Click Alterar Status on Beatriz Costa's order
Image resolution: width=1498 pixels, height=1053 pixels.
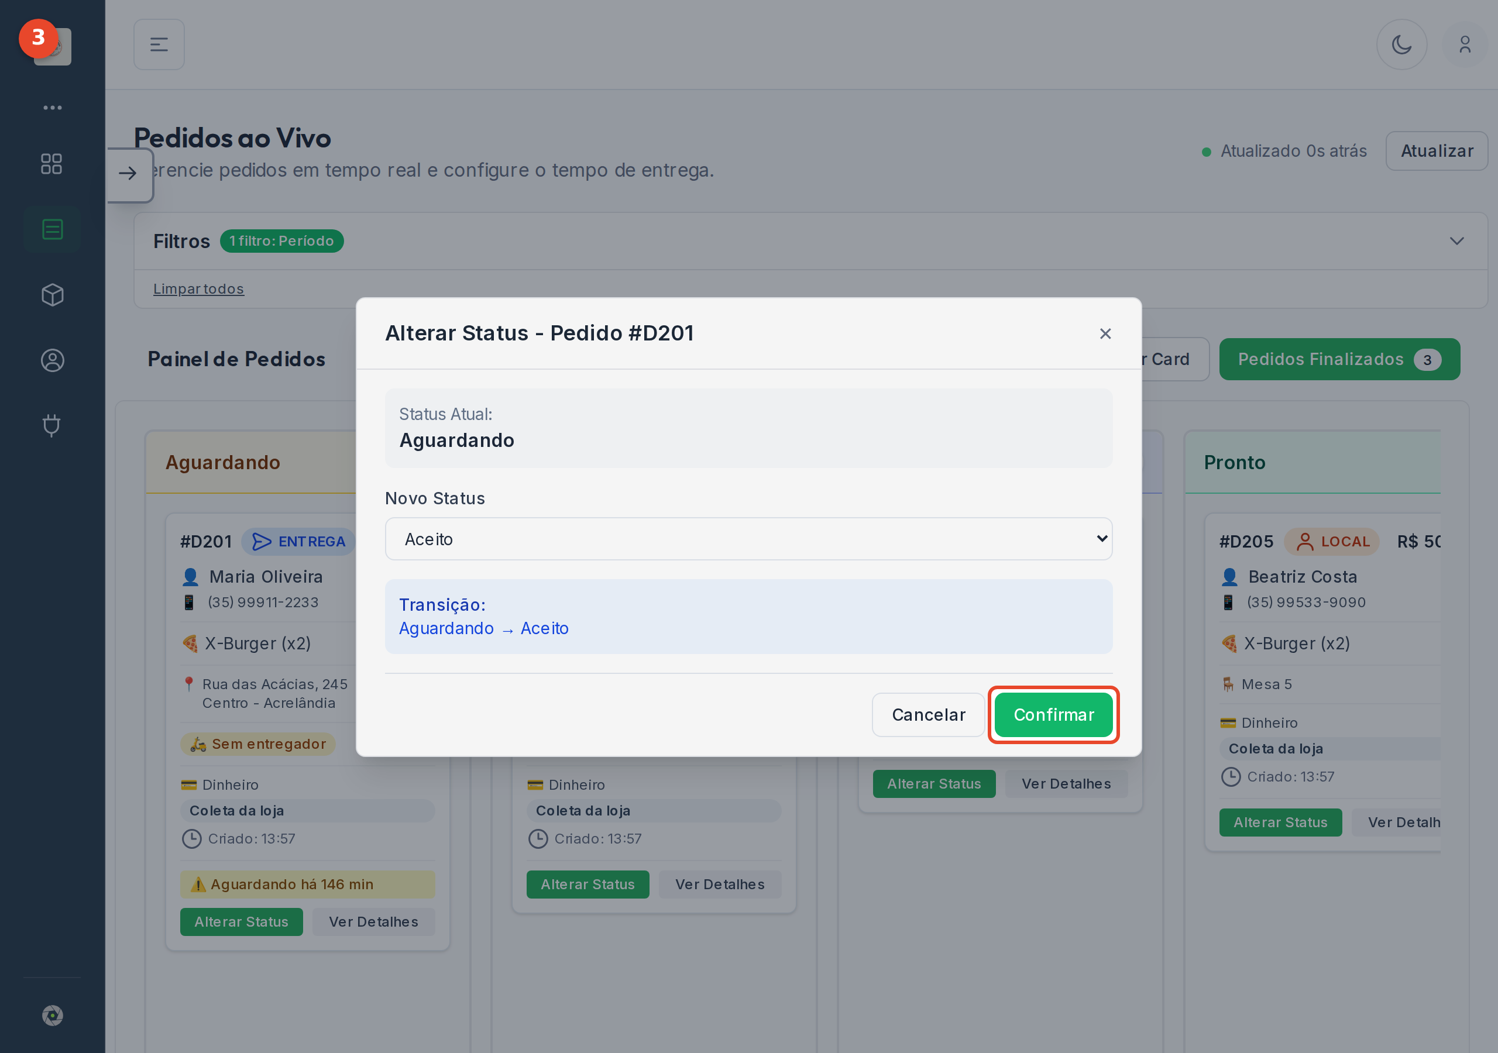[x=1280, y=822]
